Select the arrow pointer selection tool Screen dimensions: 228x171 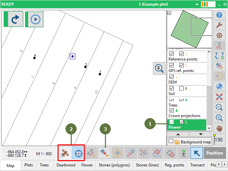click(197, 153)
